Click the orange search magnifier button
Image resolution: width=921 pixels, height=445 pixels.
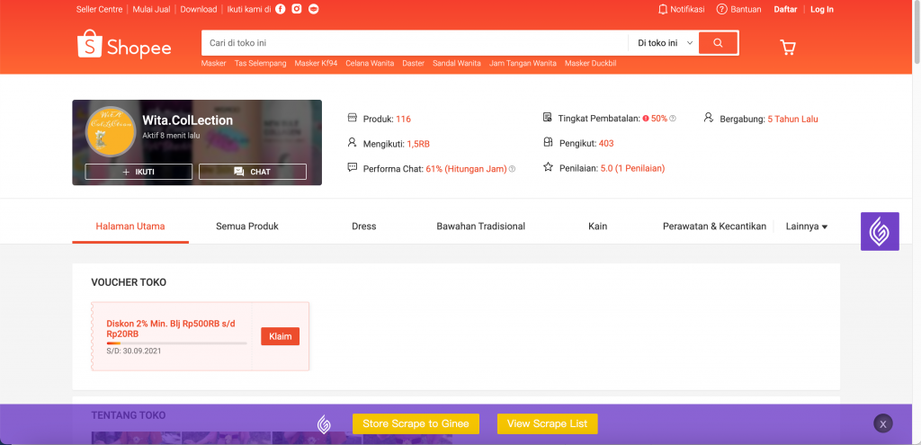[x=718, y=43]
